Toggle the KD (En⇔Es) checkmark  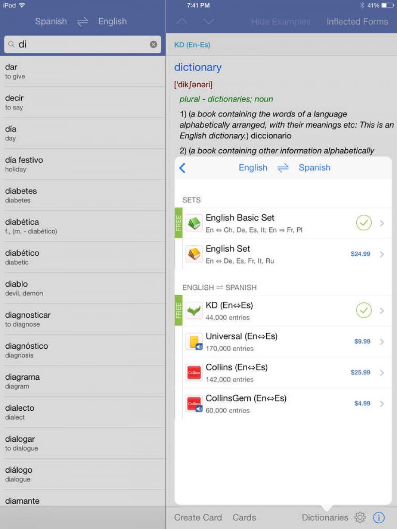point(364,311)
